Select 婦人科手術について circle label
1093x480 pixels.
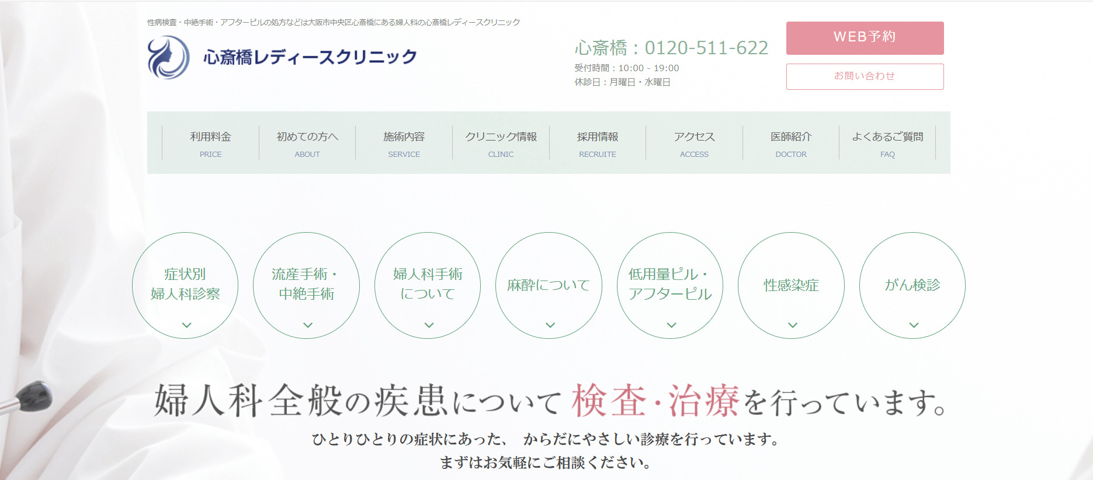428,284
